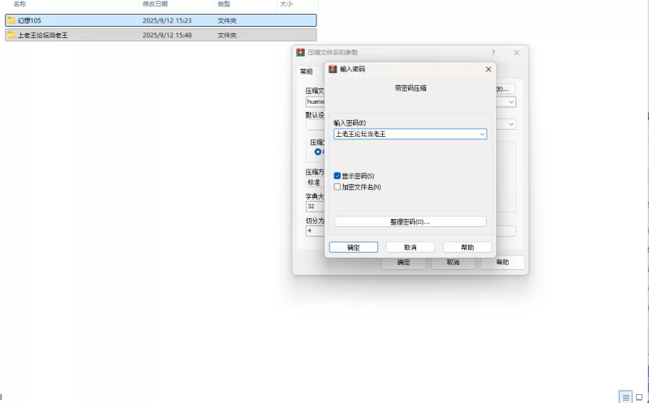Close the 压缩文件名和参数 window
The image size is (649, 403).
[x=517, y=53]
